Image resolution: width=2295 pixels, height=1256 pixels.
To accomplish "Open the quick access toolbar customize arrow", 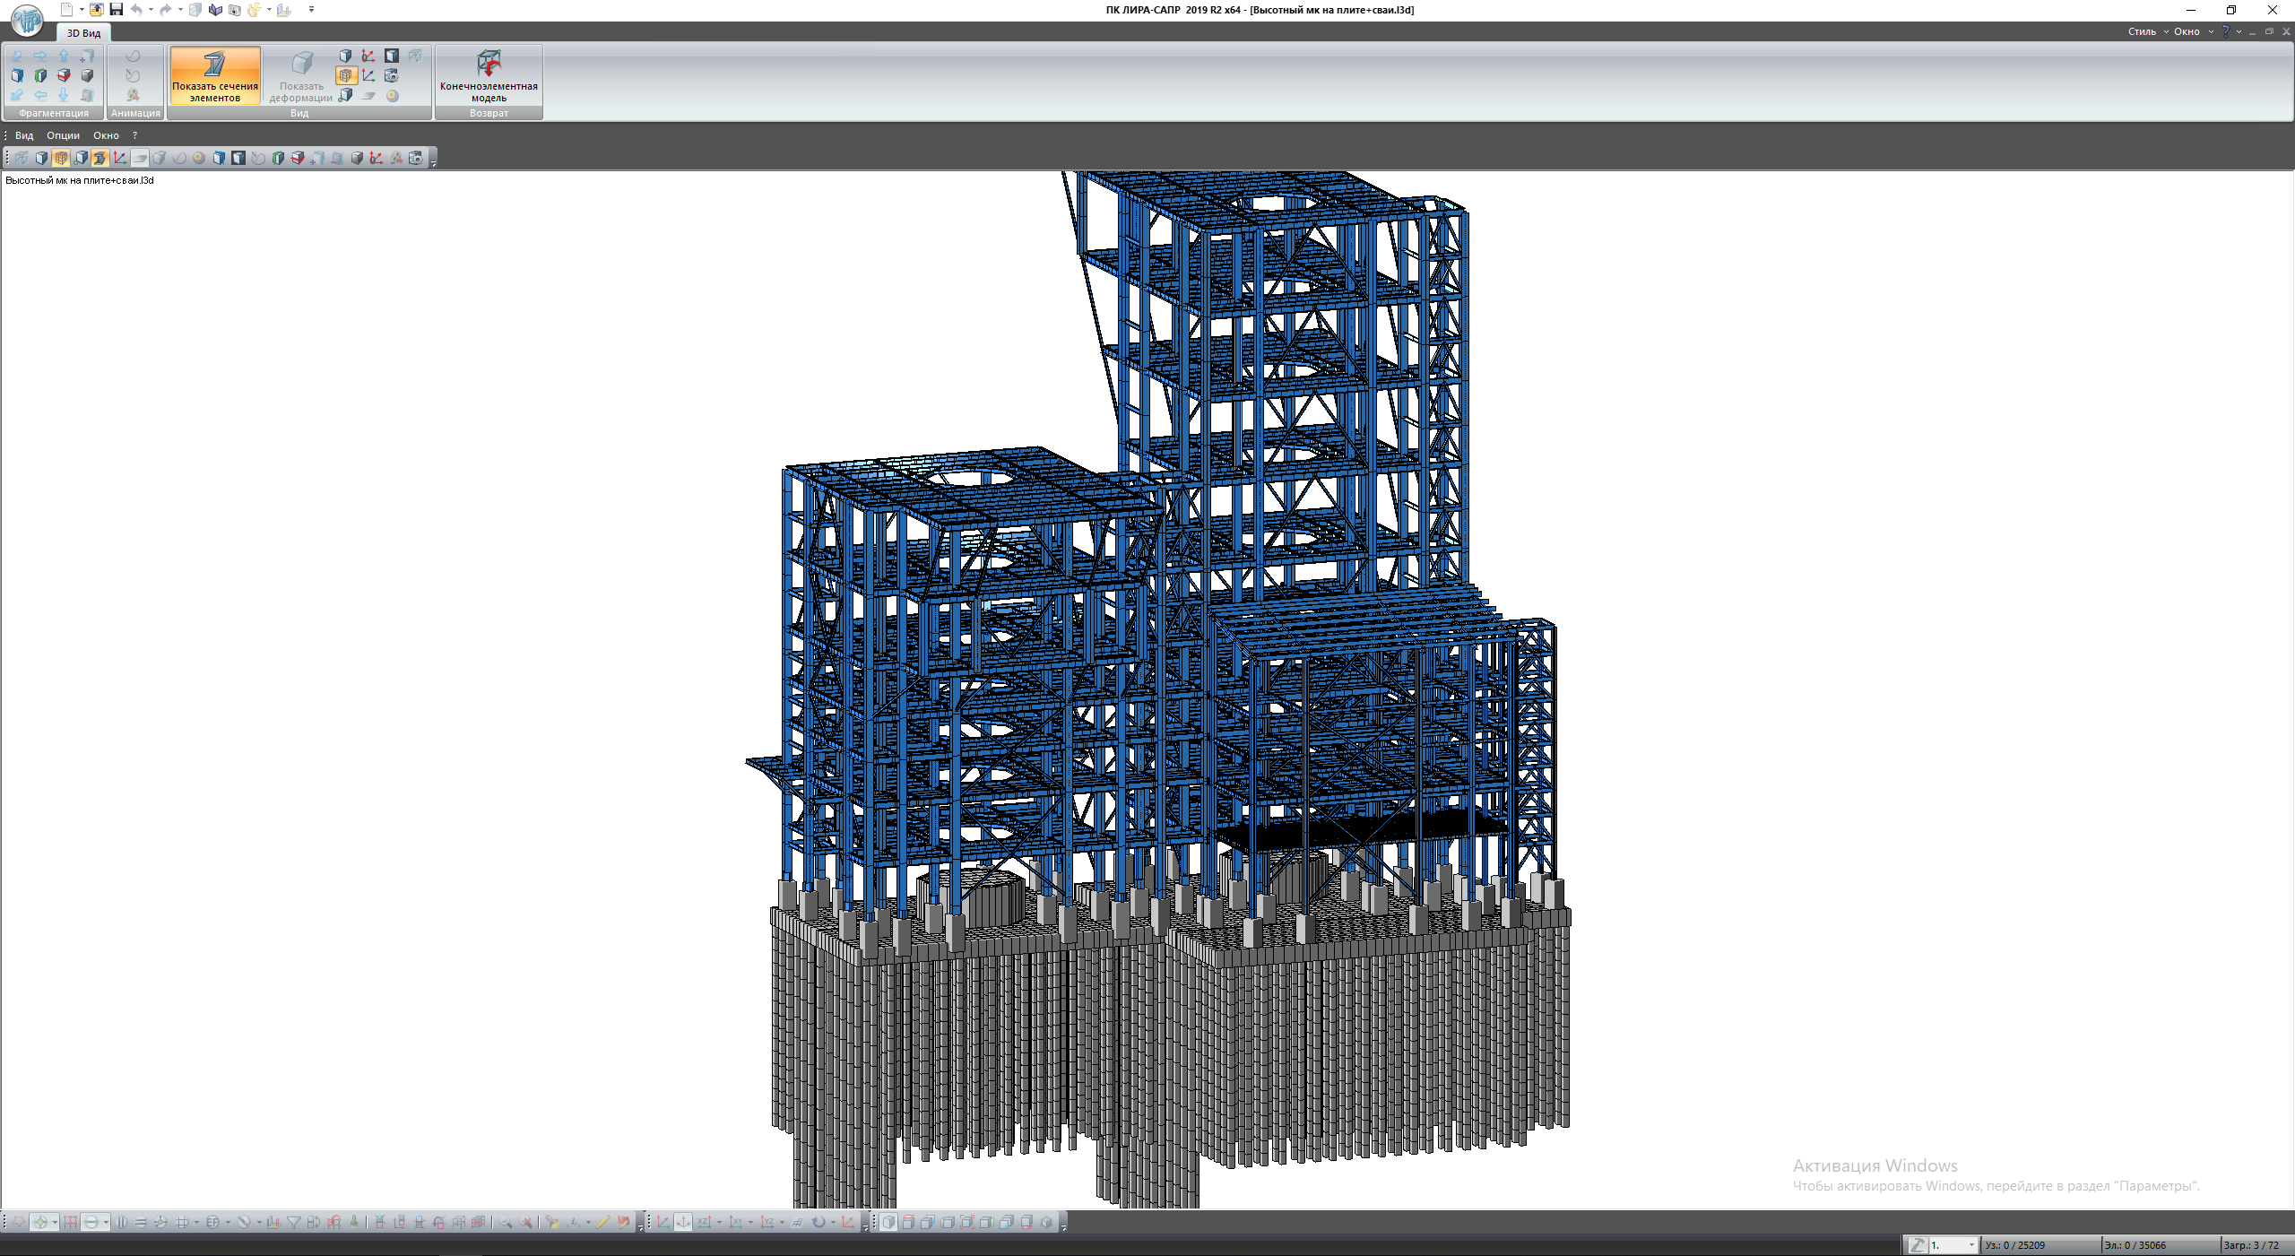I will tap(311, 10).
